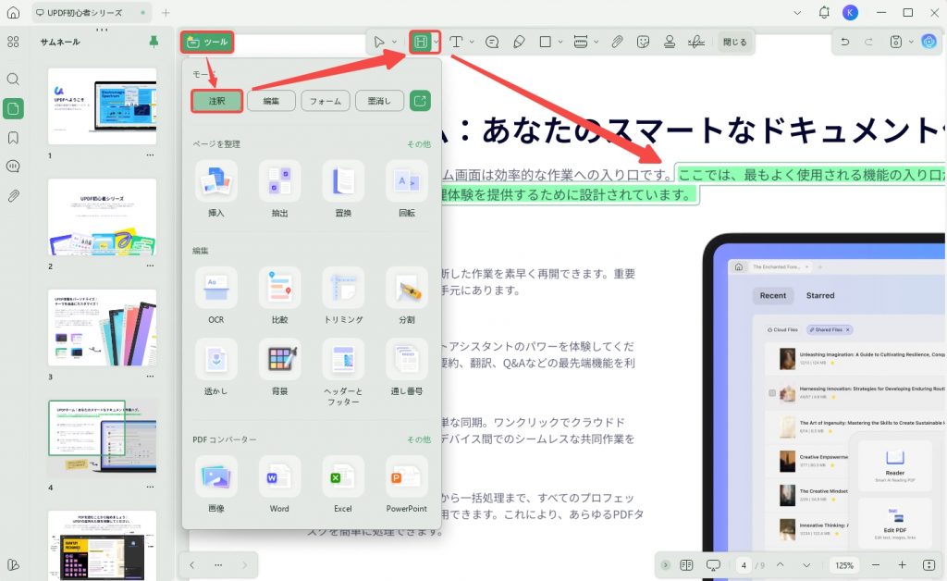Click the save icon at top right

(895, 42)
